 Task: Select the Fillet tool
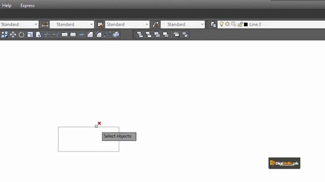(x=99, y=34)
